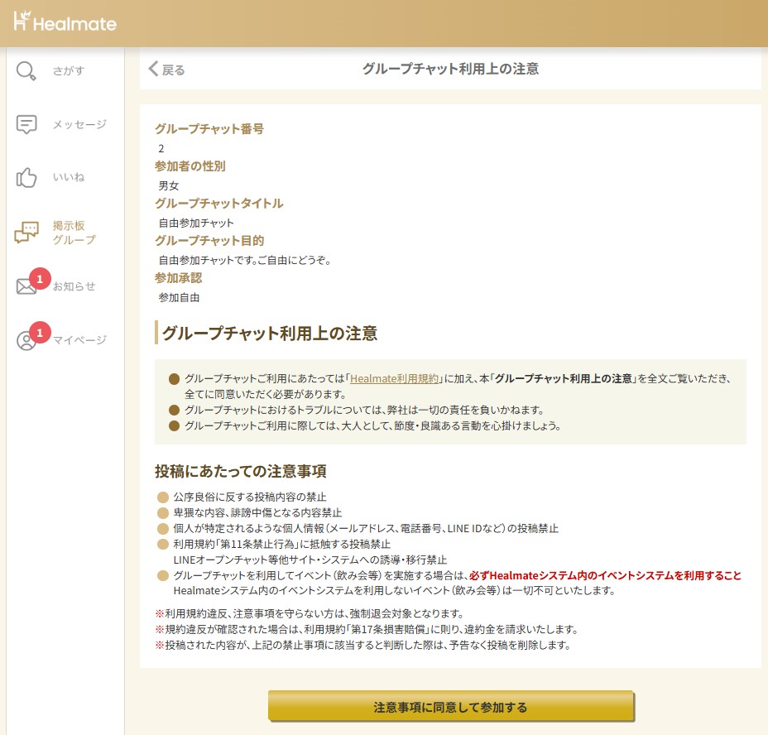Select いいね text in the sidebar
The height and width of the screenshot is (735, 768).
click(x=69, y=178)
